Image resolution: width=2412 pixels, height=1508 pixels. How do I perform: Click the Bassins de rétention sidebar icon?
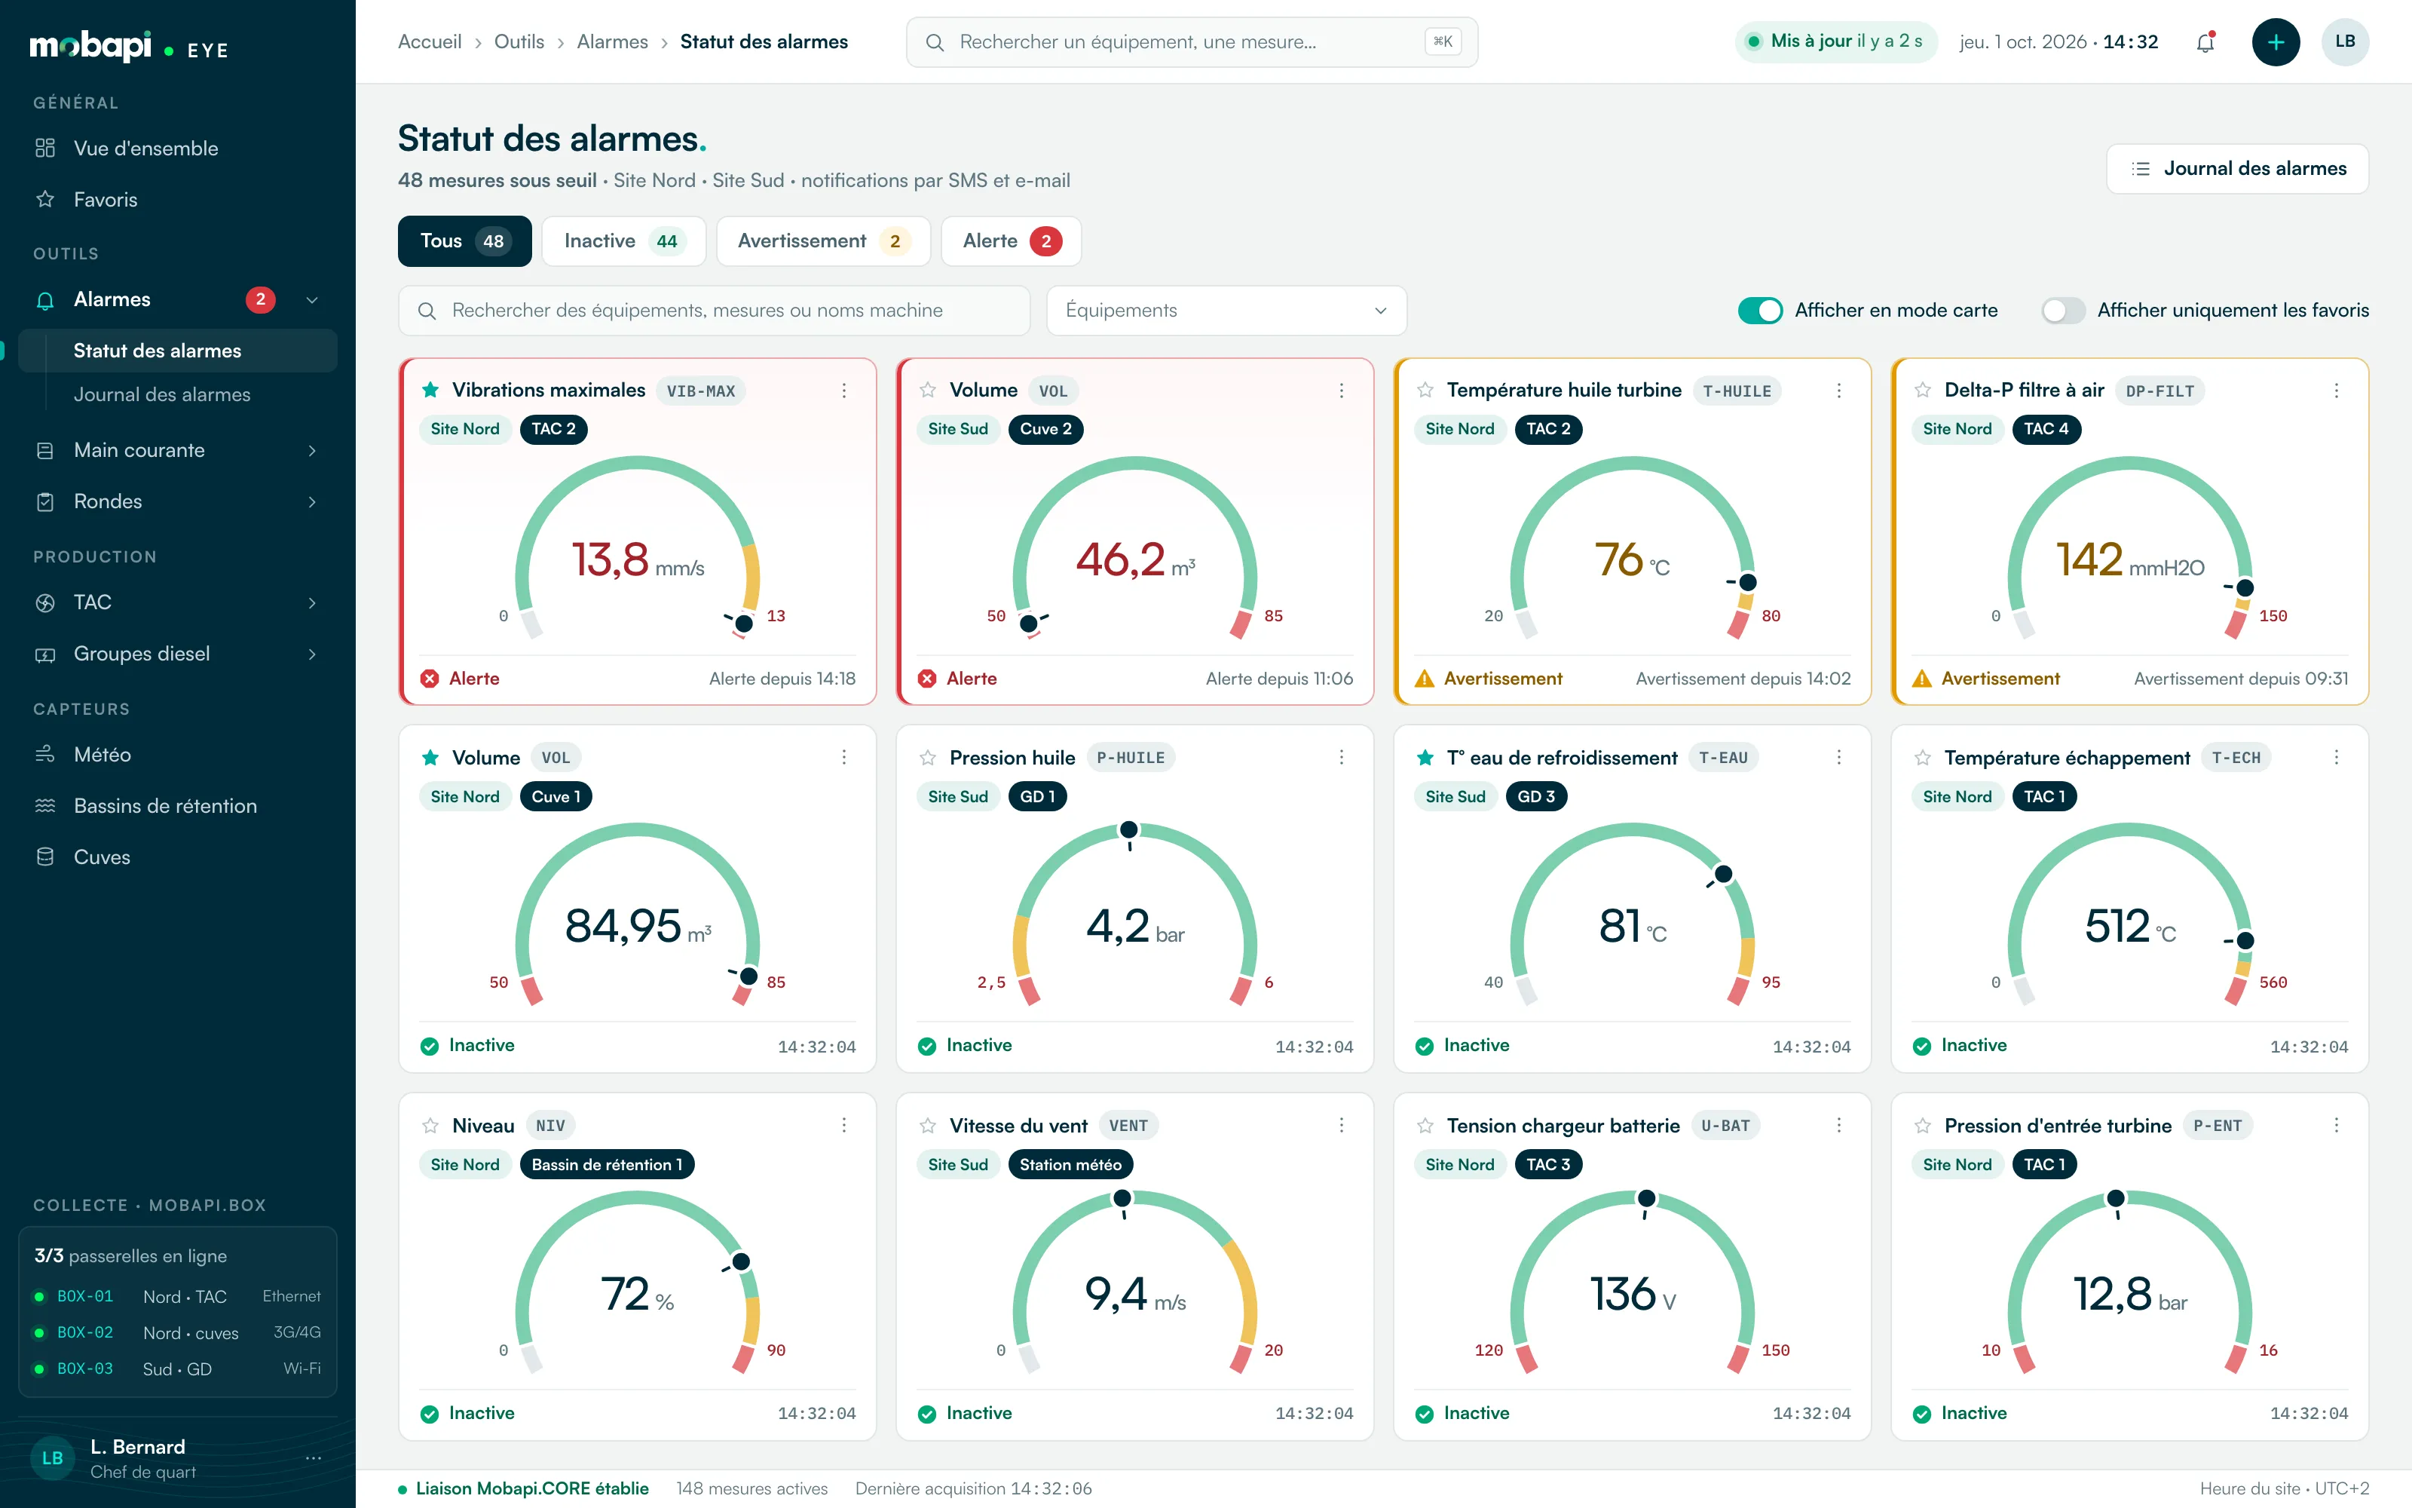click(x=45, y=806)
